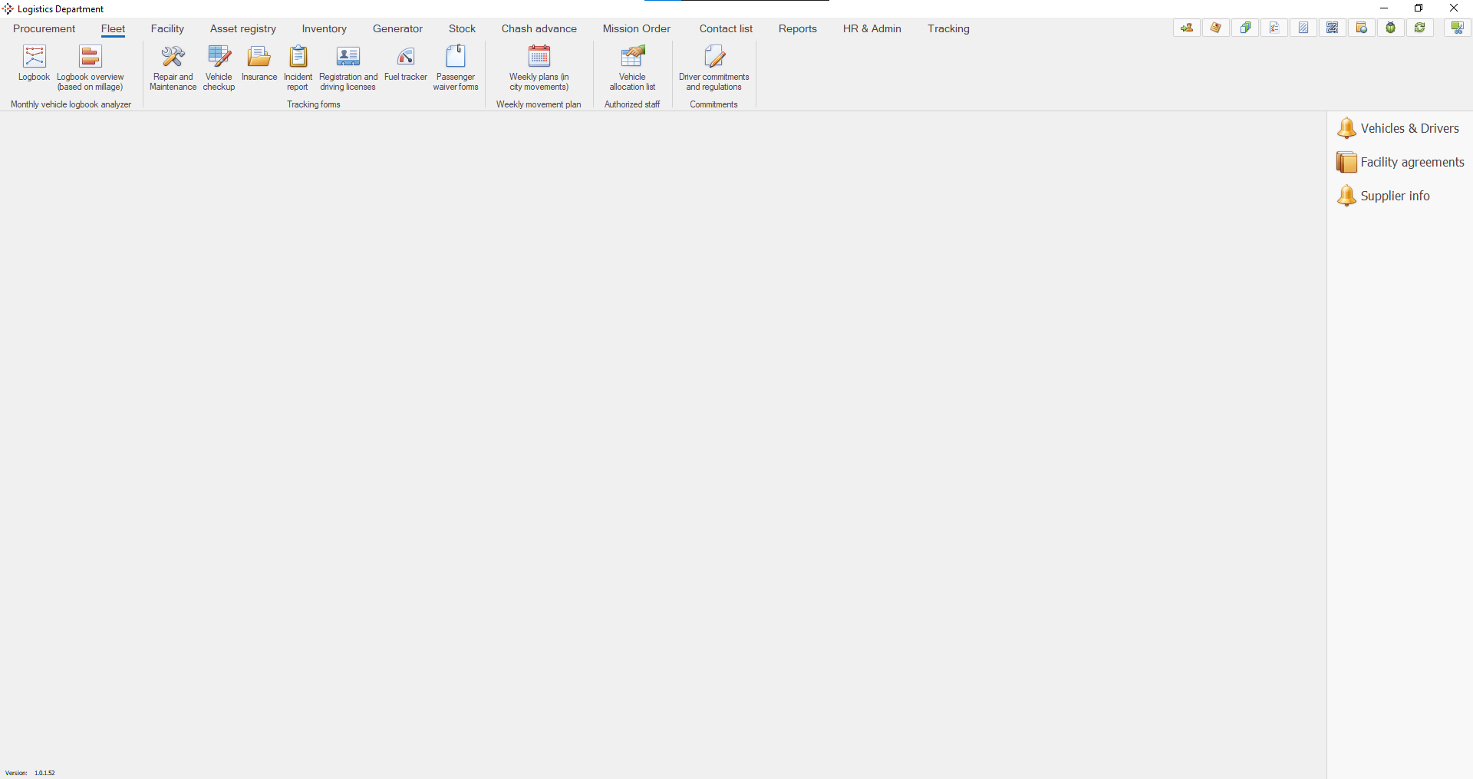Switch to the Procurement tab
This screenshot has width=1473, height=779.
coord(44,28)
